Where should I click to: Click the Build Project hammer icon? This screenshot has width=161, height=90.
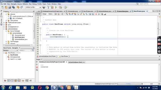(48, 7)
